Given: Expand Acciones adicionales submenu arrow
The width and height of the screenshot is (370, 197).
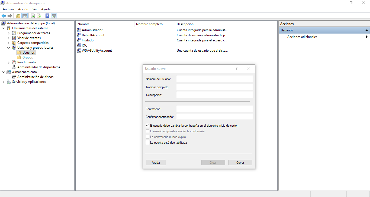Looking at the screenshot, I should pyautogui.click(x=367, y=37).
